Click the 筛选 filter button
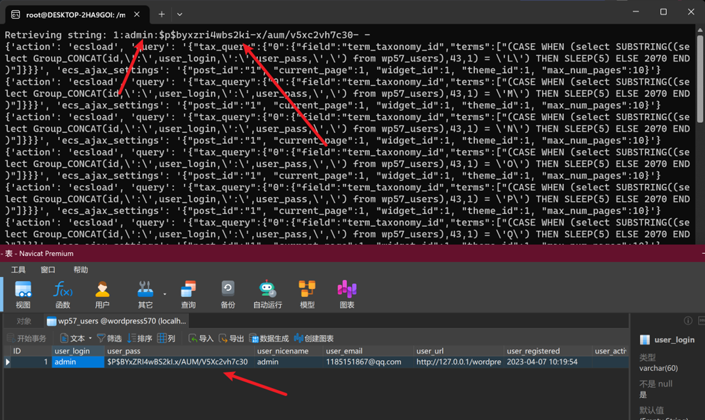 coord(110,339)
